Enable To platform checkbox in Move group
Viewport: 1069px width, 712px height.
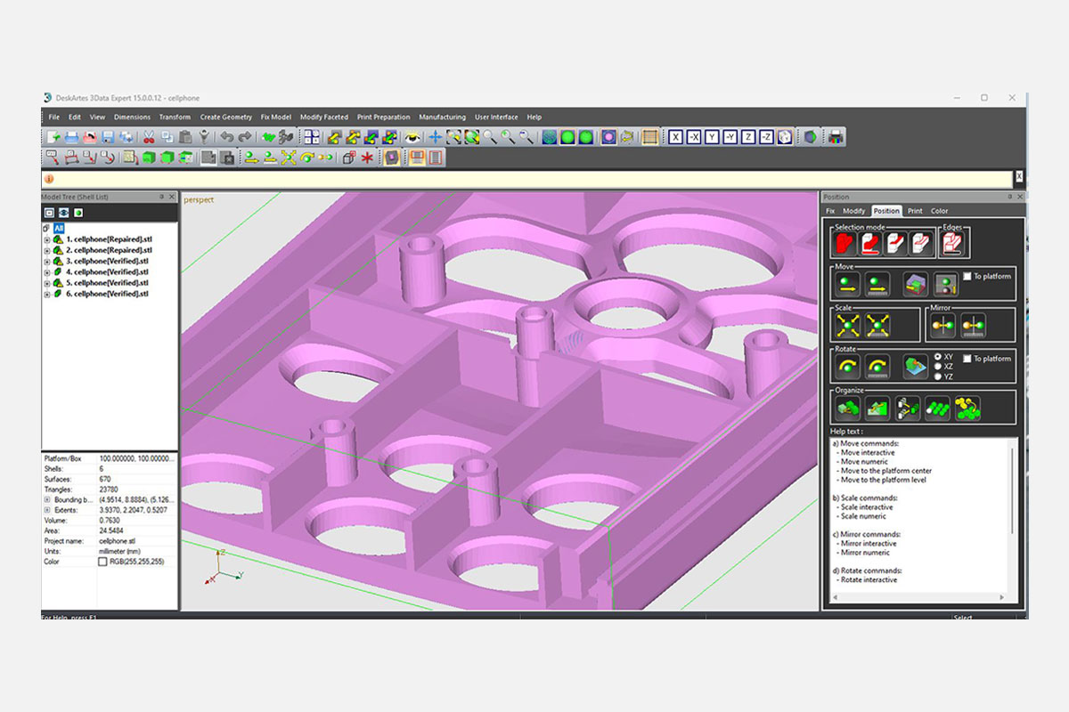[x=967, y=277]
